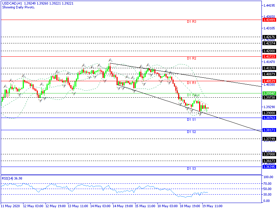Select the 1.37000 price level tag

pyautogui.click(x=269, y=154)
